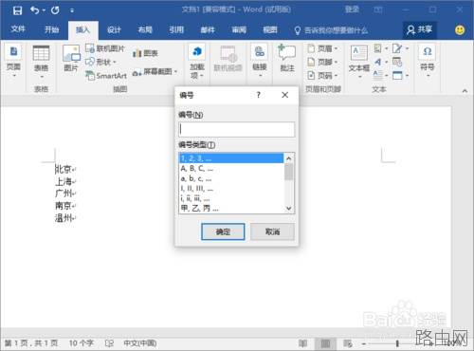The width and height of the screenshot is (474, 351).
Task: Click the zoom slider in status bar
Action: pyautogui.click(x=397, y=343)
